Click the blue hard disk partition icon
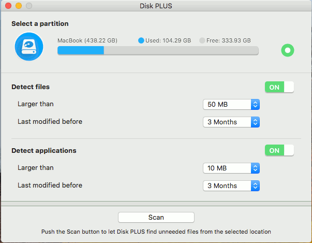The image size is (312, 243). coord(29,47)
